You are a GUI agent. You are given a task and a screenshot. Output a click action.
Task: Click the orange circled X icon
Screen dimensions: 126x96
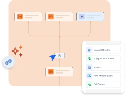51,16
